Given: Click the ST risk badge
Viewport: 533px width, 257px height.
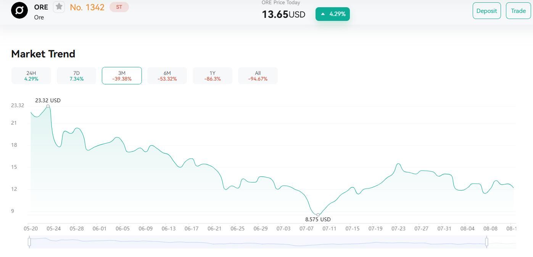Looking at the screenshot, I should pos(119,7).
